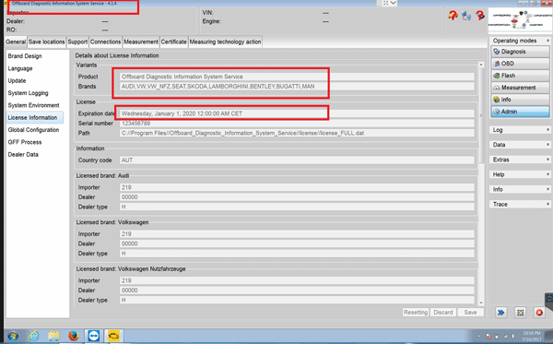Screen dimensions: 553x344
Task: Click the taskbar clock
Action: tap(532, 337)
